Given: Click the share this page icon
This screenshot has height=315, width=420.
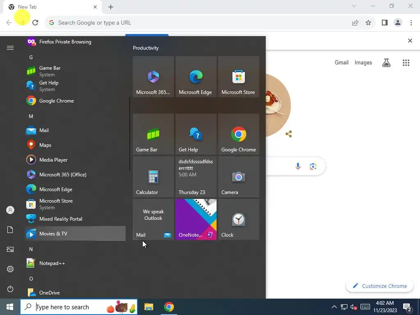Looking at the screenshot, I should pos(355,23).
